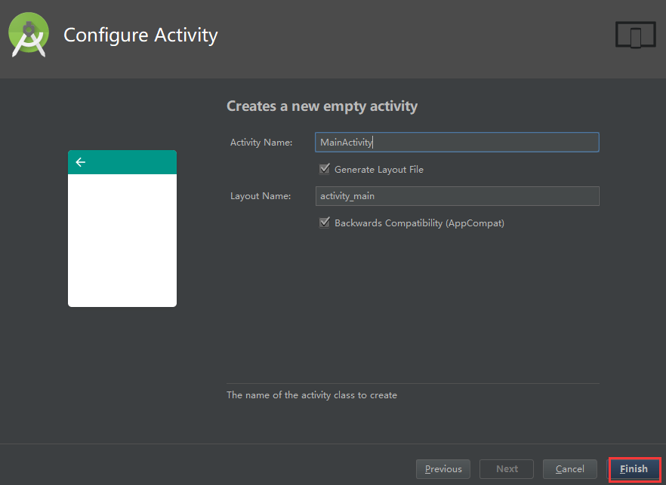Viewport: 666px width, 485px height.
Task: Click the Android Studio logo icon
Action: tap(29, 35)
